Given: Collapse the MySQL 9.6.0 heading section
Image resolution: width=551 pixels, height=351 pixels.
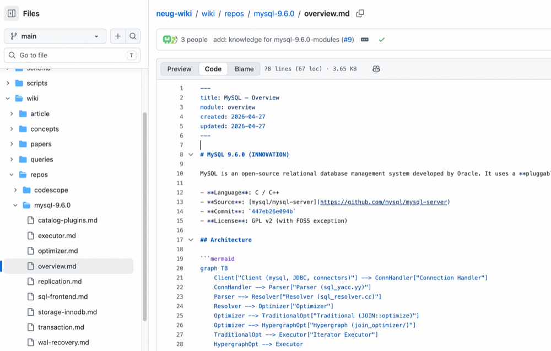Looking at the screenshot, I should pyautogui.click(x=191, y=155).
